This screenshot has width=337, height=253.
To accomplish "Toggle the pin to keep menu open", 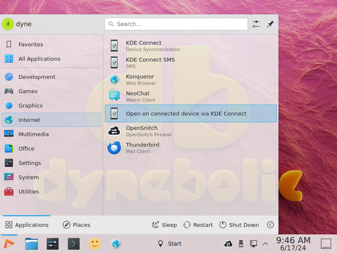I will [270, 24].
